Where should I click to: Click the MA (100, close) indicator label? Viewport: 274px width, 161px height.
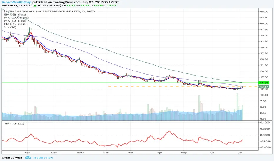[16, 18]
